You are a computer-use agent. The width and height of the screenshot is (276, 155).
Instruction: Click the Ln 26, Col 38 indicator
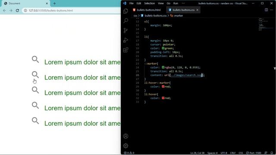198,153
